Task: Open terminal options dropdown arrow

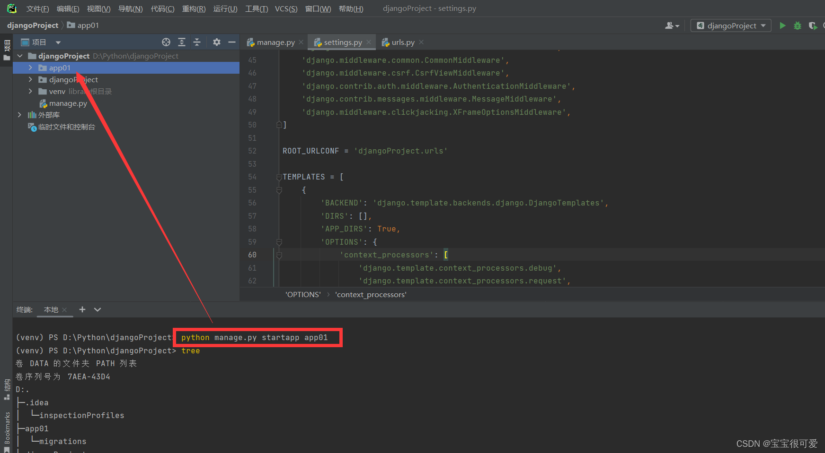Action: (x=98, y=310)
